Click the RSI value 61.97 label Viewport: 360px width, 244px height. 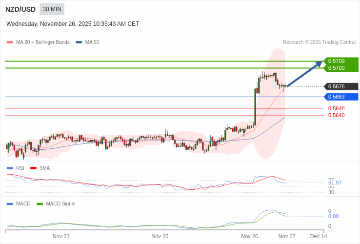click(335, 183)
